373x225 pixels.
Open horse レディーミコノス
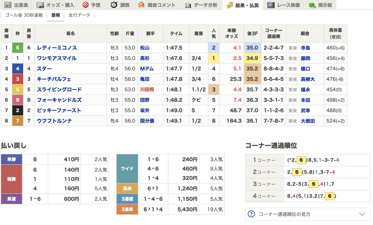[57, 48]
